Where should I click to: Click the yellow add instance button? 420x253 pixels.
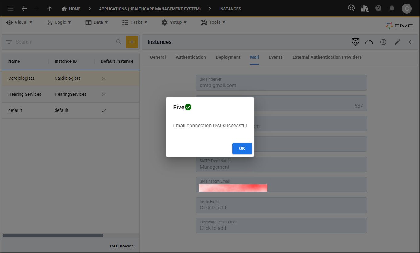[132, 42]
